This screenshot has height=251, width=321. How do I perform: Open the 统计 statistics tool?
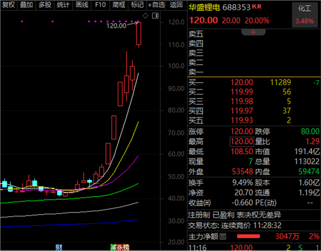click(x=63, y=5)
